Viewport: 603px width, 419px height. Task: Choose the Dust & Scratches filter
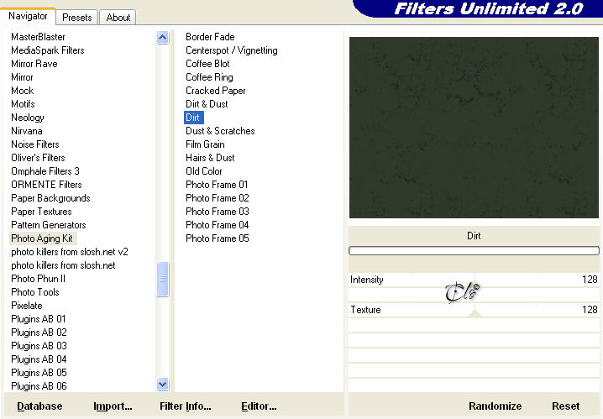point(220,131)
